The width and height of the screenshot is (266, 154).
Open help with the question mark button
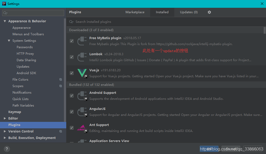point(7,149)
